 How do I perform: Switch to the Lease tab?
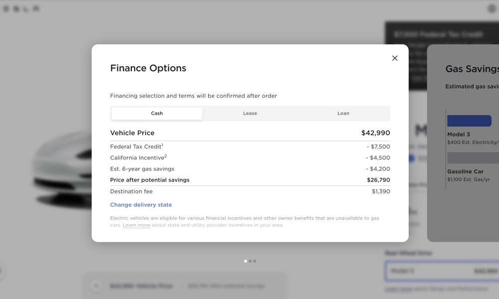(x=250, y=114)
